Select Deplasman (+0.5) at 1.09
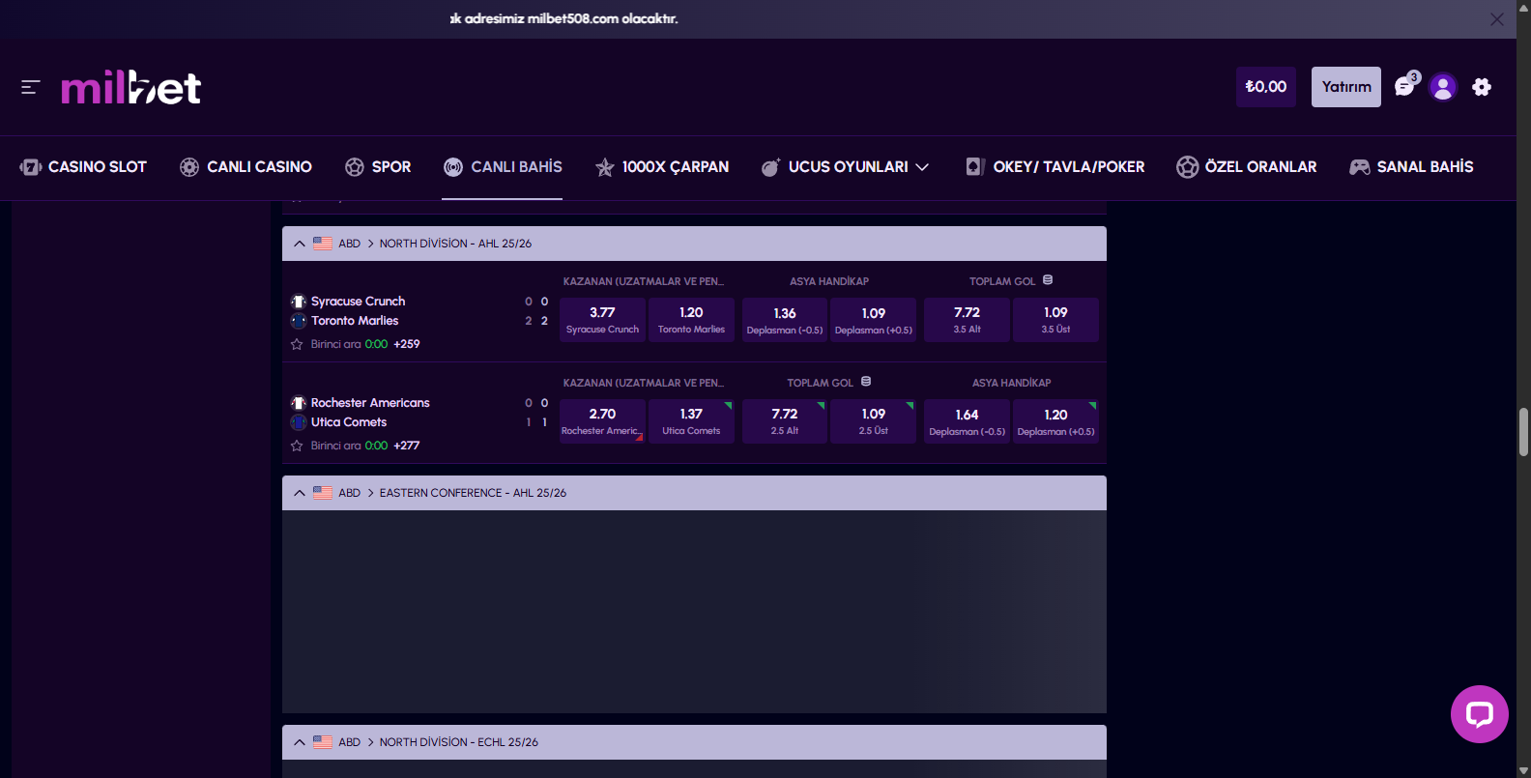Viewport: 1531px width, 778px height. 874,320
